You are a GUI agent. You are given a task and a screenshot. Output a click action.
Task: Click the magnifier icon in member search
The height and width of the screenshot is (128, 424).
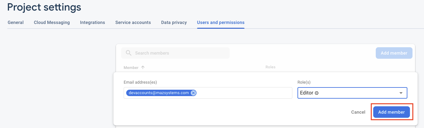click(129, 53)
